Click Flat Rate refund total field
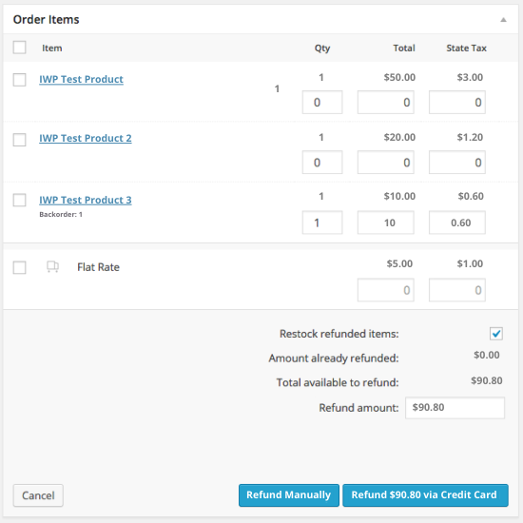The image size is (523, 523). pos(385,290)
